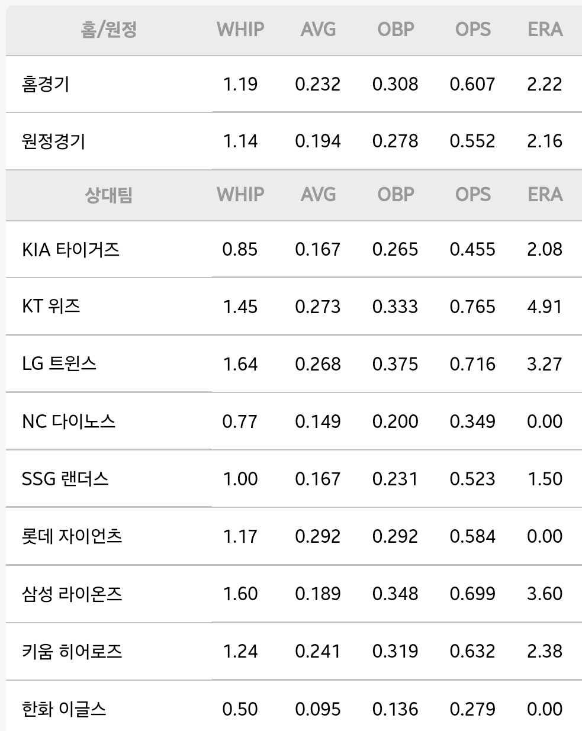Screen dimensions: 582x731
Task: Click the KIA 타이거즈 team name
Action: [70, 249]
